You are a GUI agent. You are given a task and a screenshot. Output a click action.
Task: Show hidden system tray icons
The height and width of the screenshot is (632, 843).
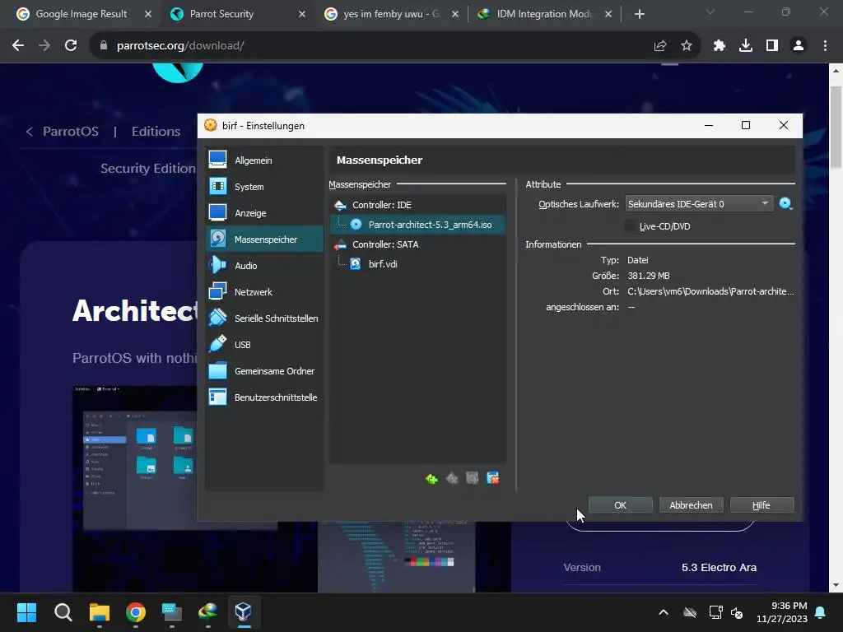664,612
